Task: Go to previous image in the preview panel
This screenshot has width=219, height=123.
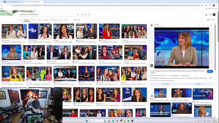Action: pos(199,25)
